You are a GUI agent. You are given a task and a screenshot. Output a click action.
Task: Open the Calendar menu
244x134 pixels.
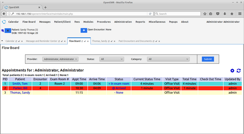13,22
